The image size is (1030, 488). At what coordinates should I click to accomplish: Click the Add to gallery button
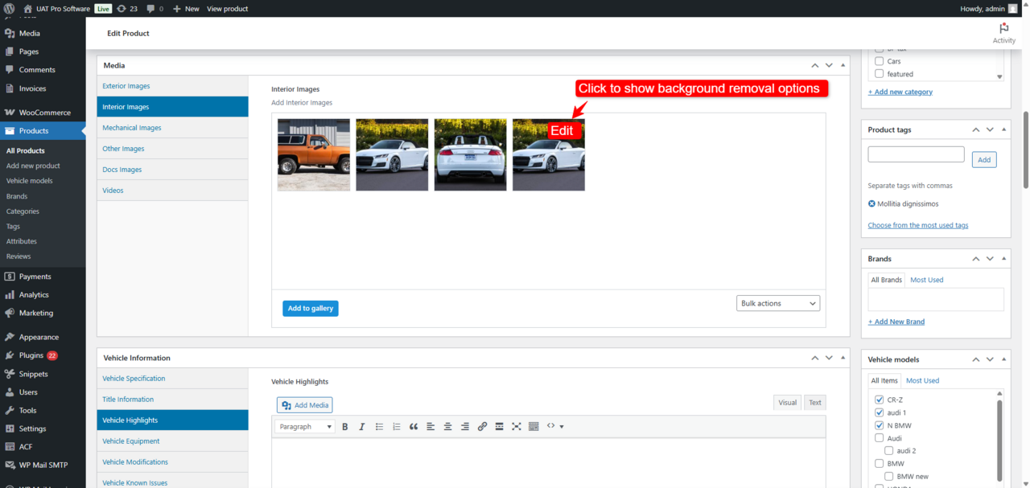(x=310, y=308)
